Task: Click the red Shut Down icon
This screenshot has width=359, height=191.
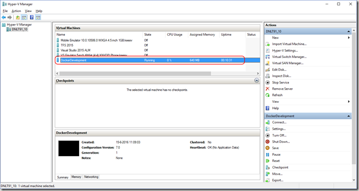Action: click(x=268, y=141)
